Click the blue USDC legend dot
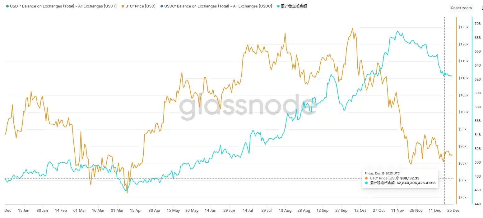483x218 pixels. tap(161, 6)
